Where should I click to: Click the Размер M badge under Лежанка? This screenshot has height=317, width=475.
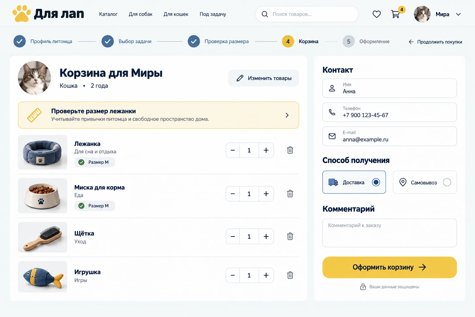(95, 162)
